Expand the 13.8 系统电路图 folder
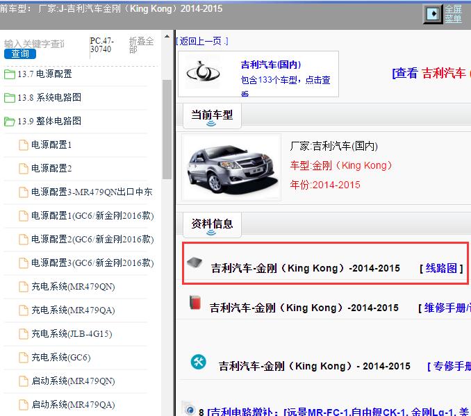 point(49,97)
